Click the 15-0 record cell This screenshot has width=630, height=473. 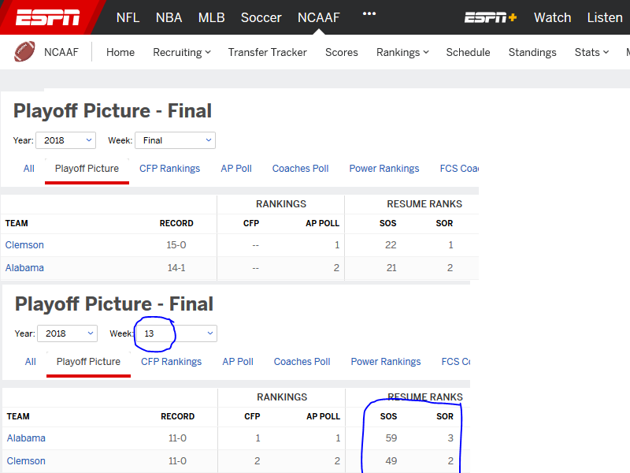176,245
